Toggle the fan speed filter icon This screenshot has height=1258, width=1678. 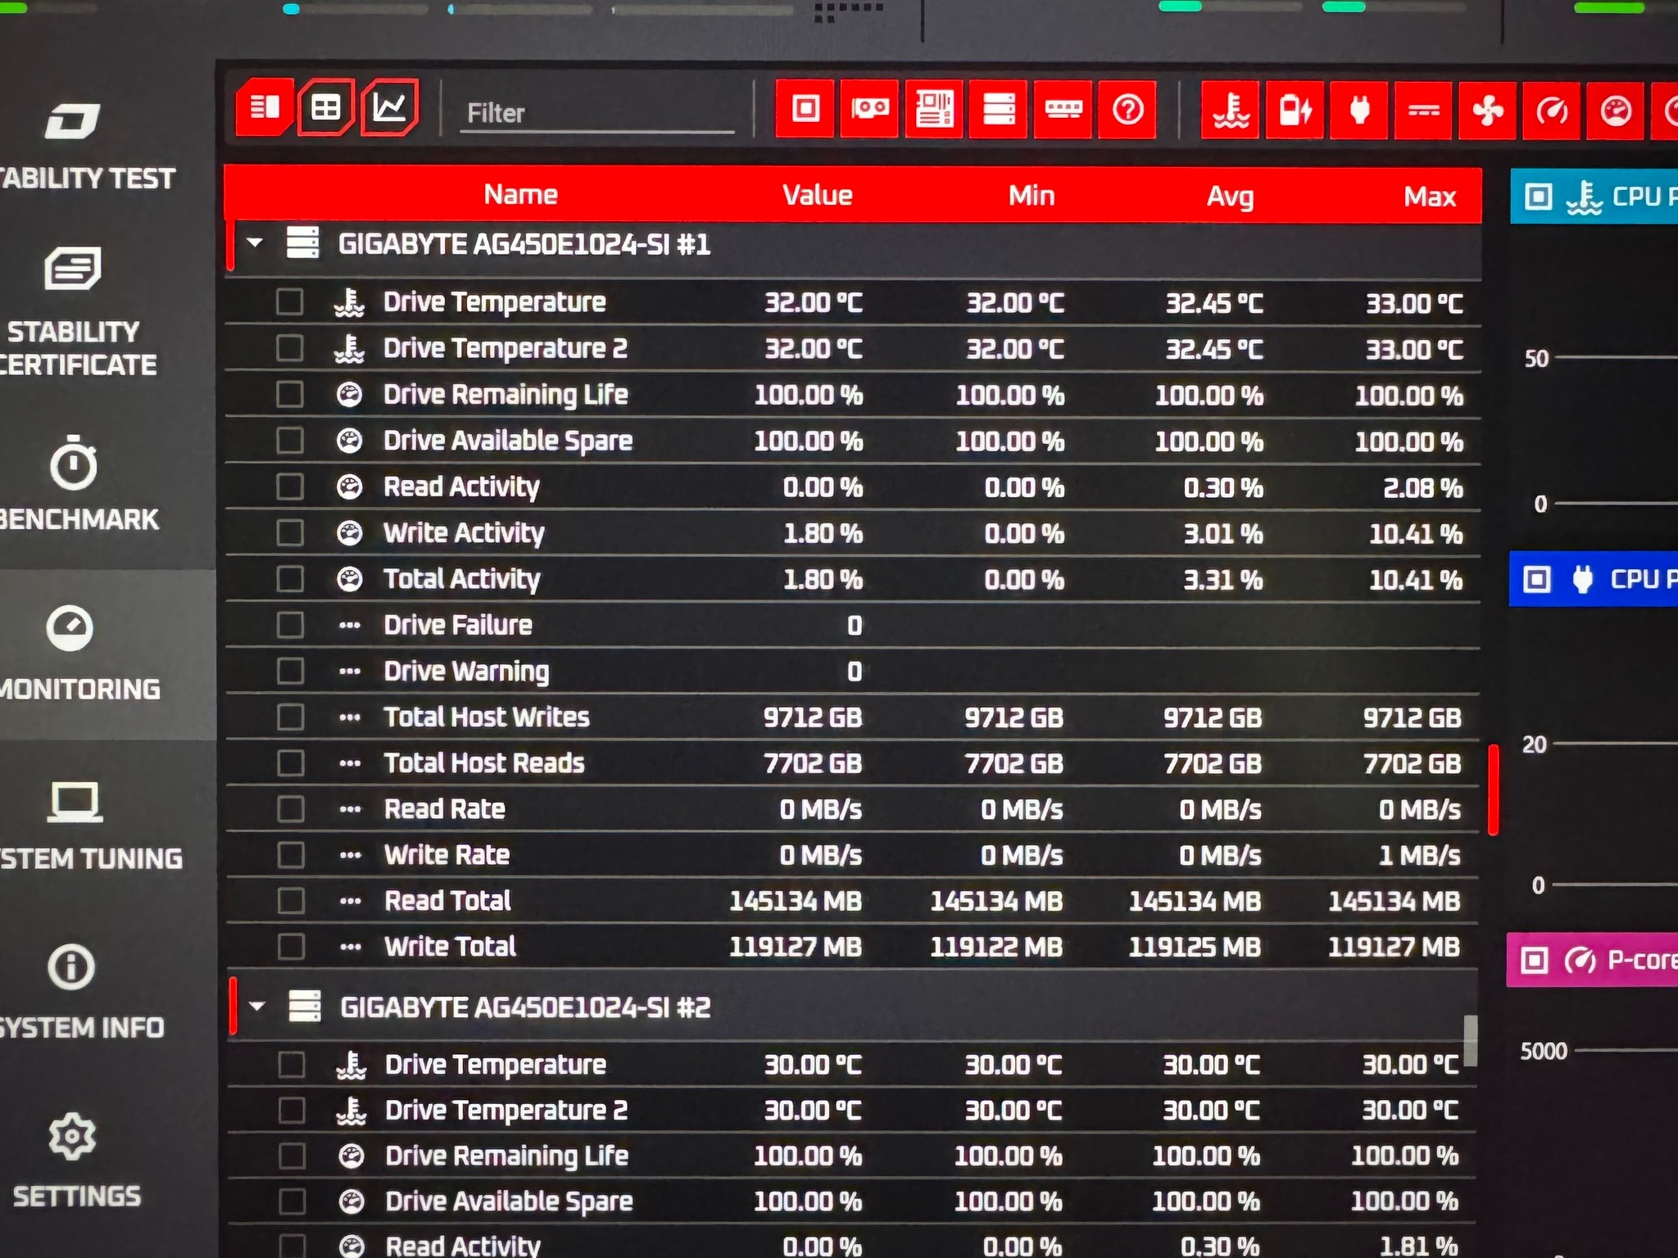pos(1487,110)
